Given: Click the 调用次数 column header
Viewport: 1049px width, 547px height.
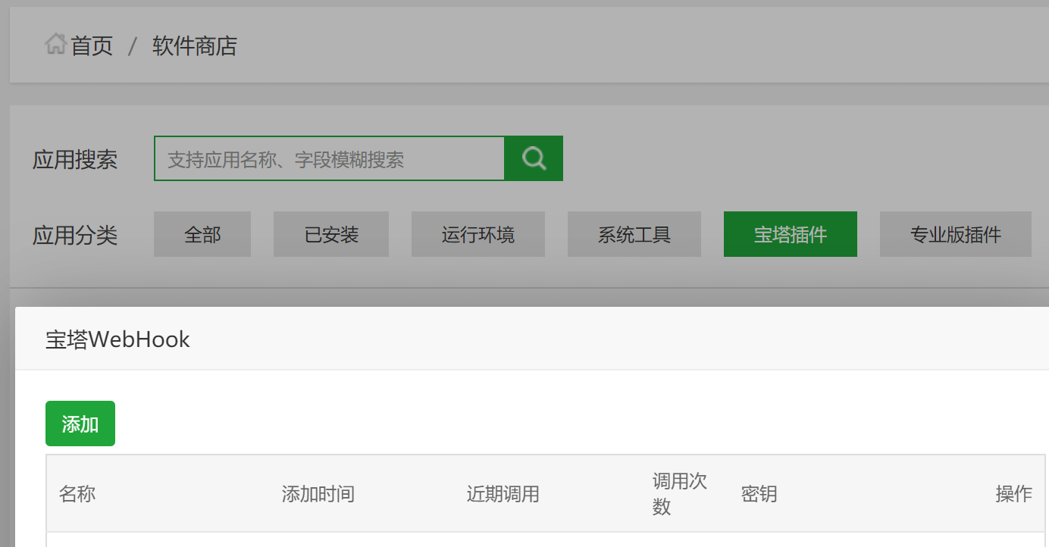Looking at the screenshot, I should coord(679,494).
